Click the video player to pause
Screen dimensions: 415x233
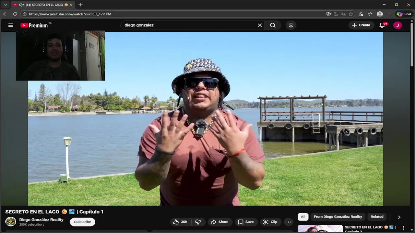(x=205, y=118)
